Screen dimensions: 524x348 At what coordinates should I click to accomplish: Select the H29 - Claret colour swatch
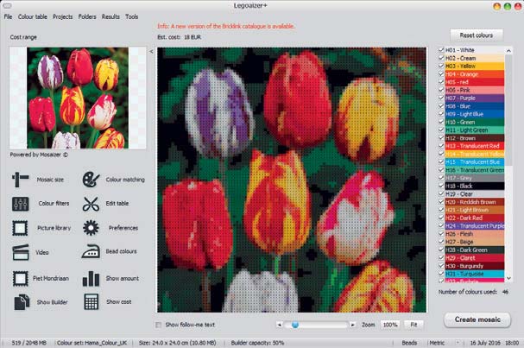(475, 257)
